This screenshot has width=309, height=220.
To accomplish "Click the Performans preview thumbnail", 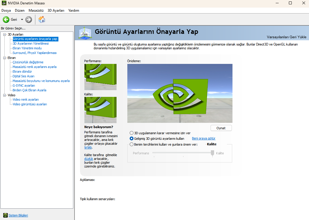I will tap(100, 77).
